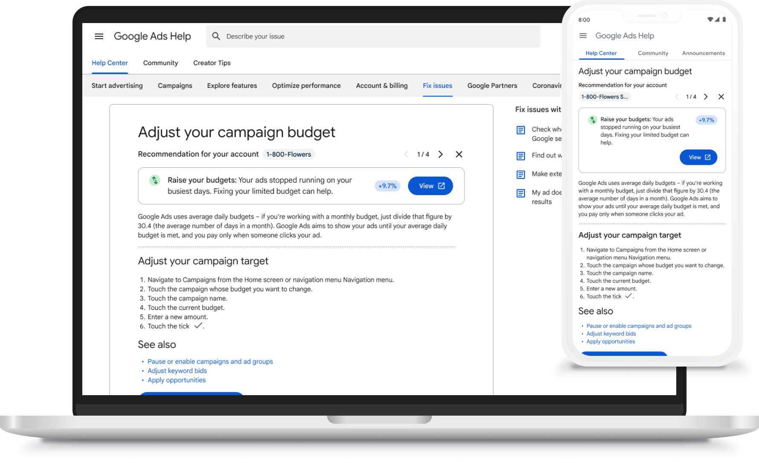Viewport: 759px width, 463px height.
Task: Click the article icon next to "Find out..."
Action: 521,156
